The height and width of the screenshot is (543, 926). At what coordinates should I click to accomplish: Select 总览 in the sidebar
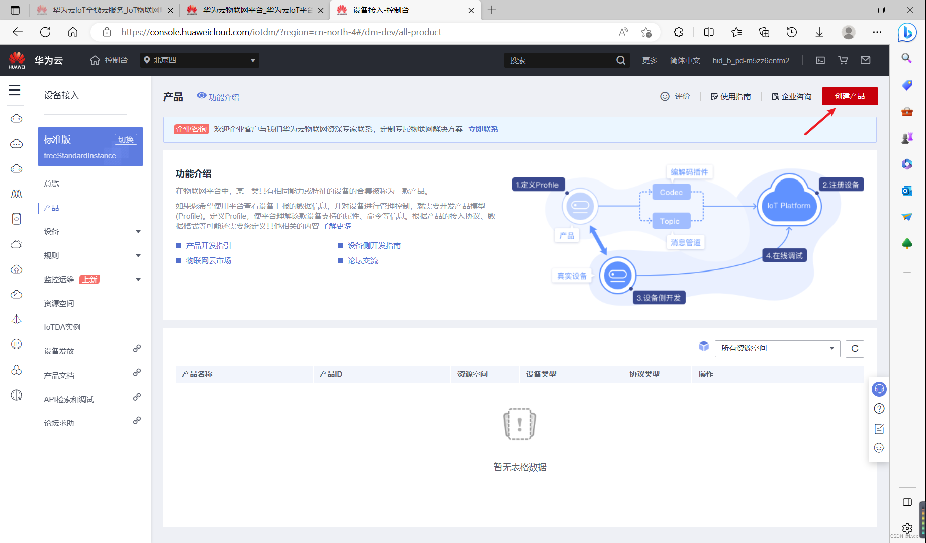click(51, 184)
